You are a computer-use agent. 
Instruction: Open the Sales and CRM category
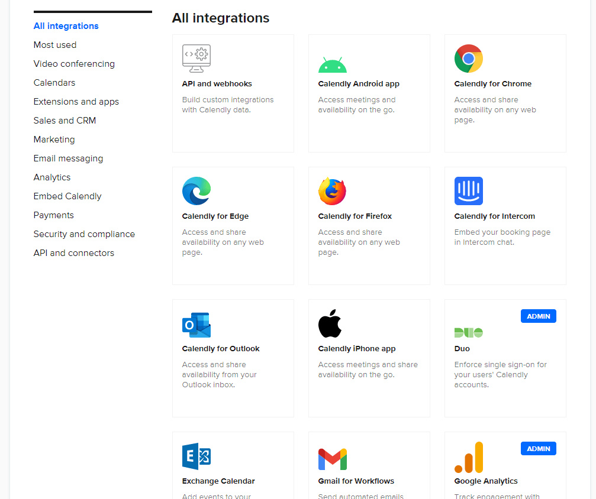(x=65, y=121)
